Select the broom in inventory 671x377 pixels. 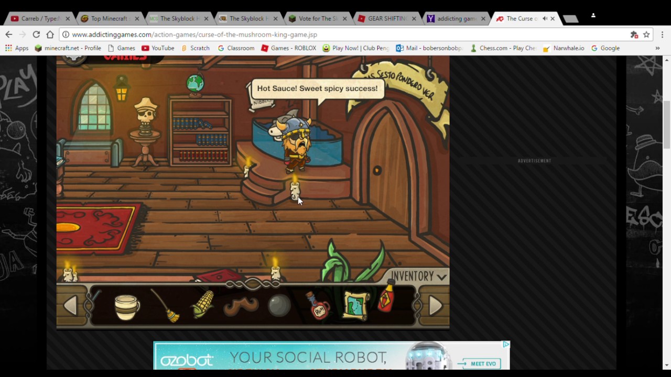165,305
